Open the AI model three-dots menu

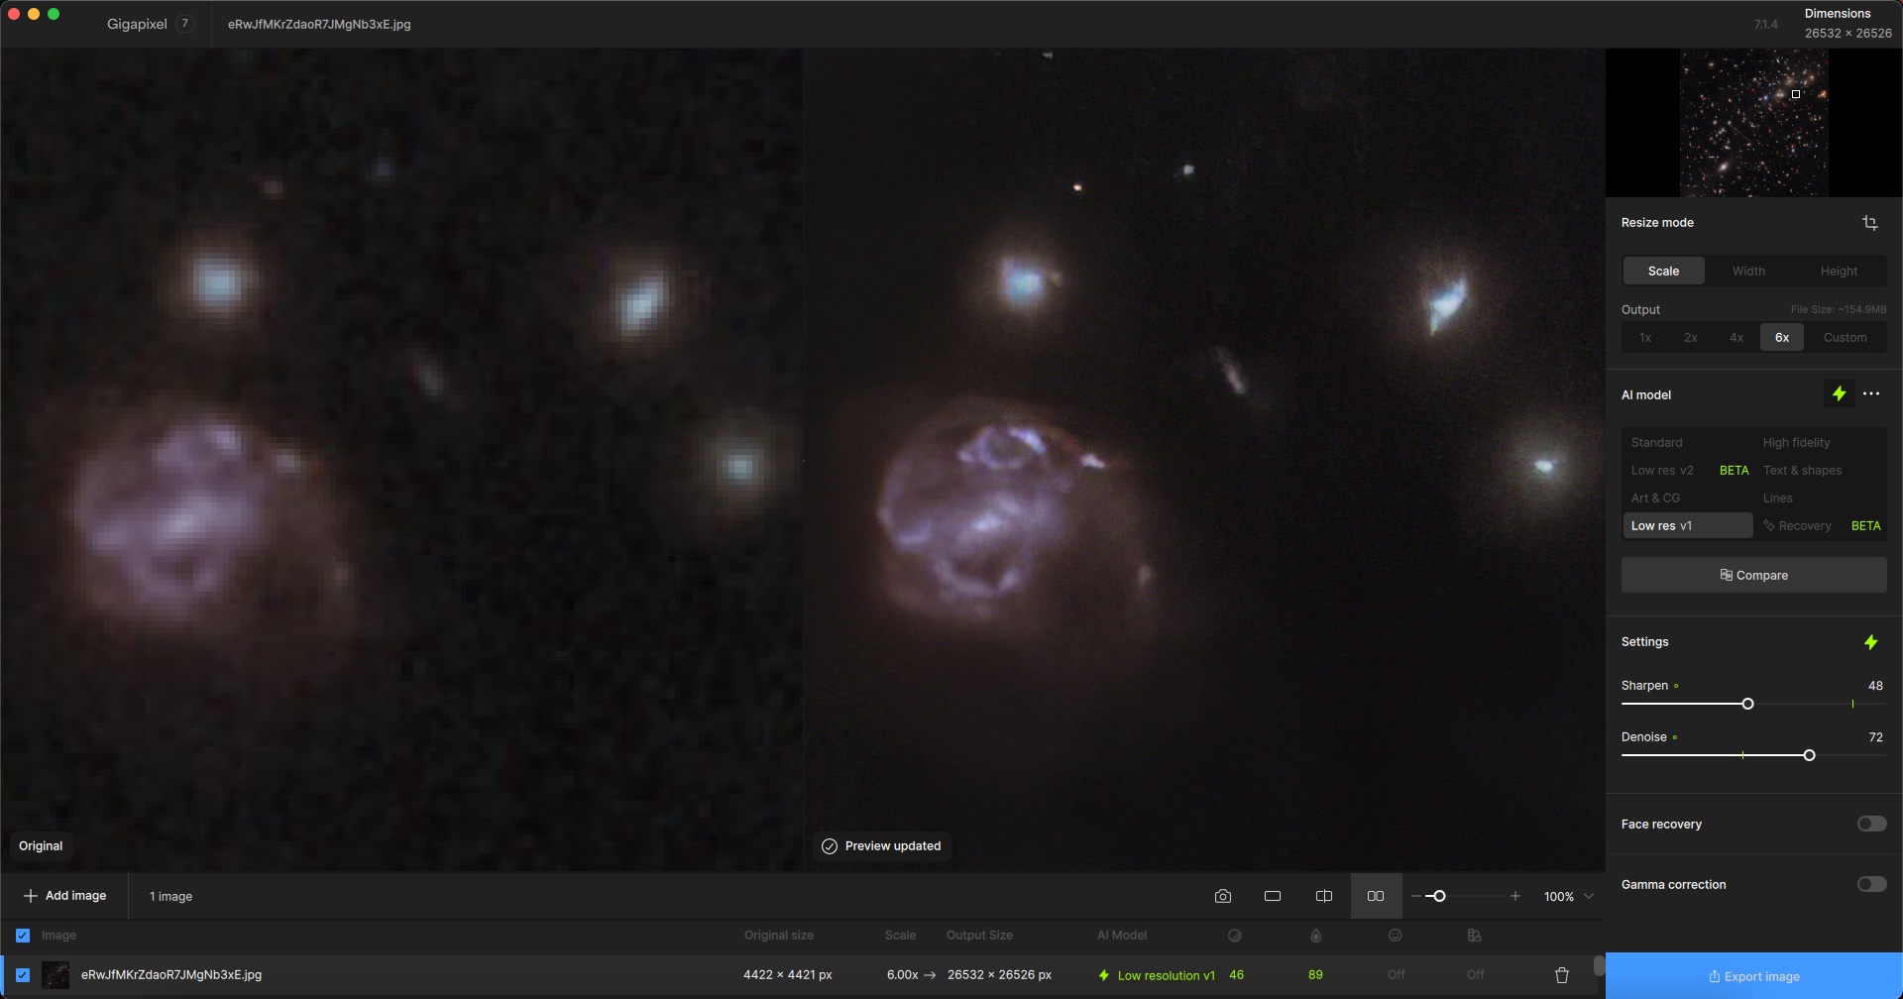tap(1871, 394)
